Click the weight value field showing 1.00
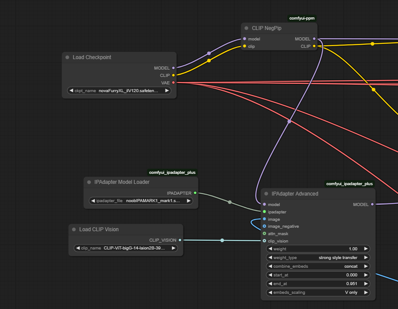Image resolution: width=398 pixels, height=309 pixels. [318, 249]
